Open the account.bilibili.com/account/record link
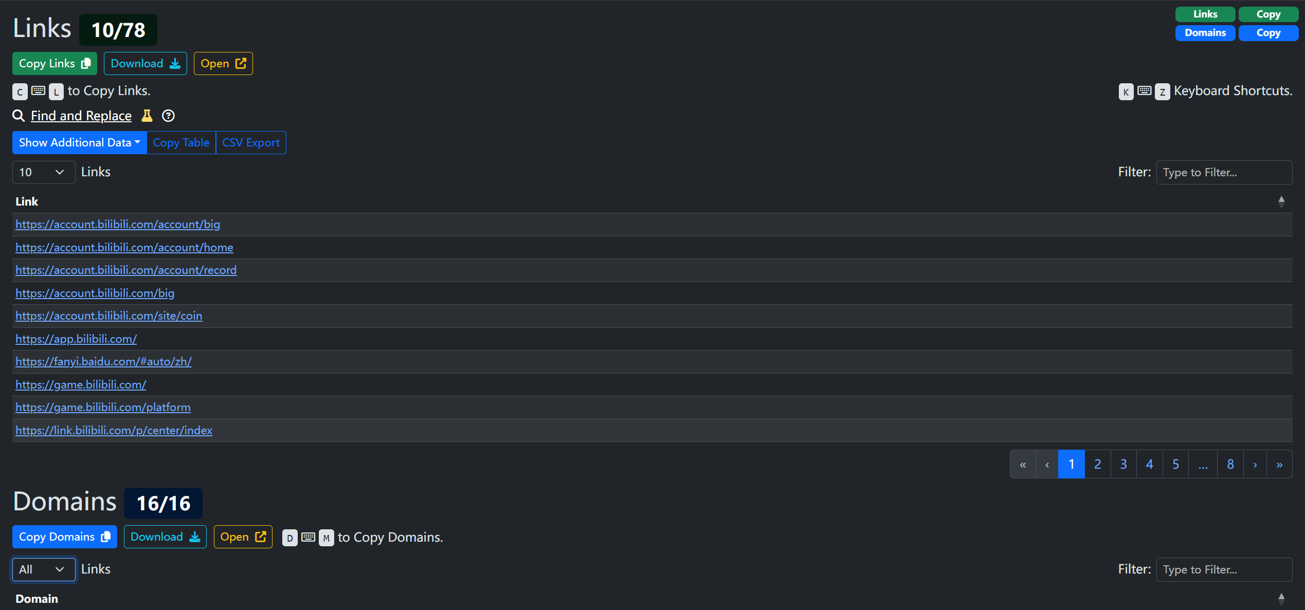 pos(126,270)
